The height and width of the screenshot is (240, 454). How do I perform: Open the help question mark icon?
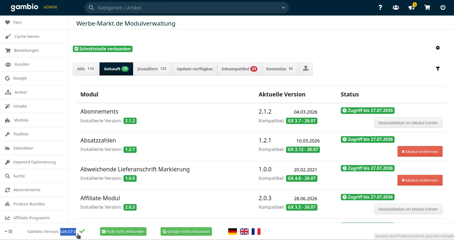point(380,8)
